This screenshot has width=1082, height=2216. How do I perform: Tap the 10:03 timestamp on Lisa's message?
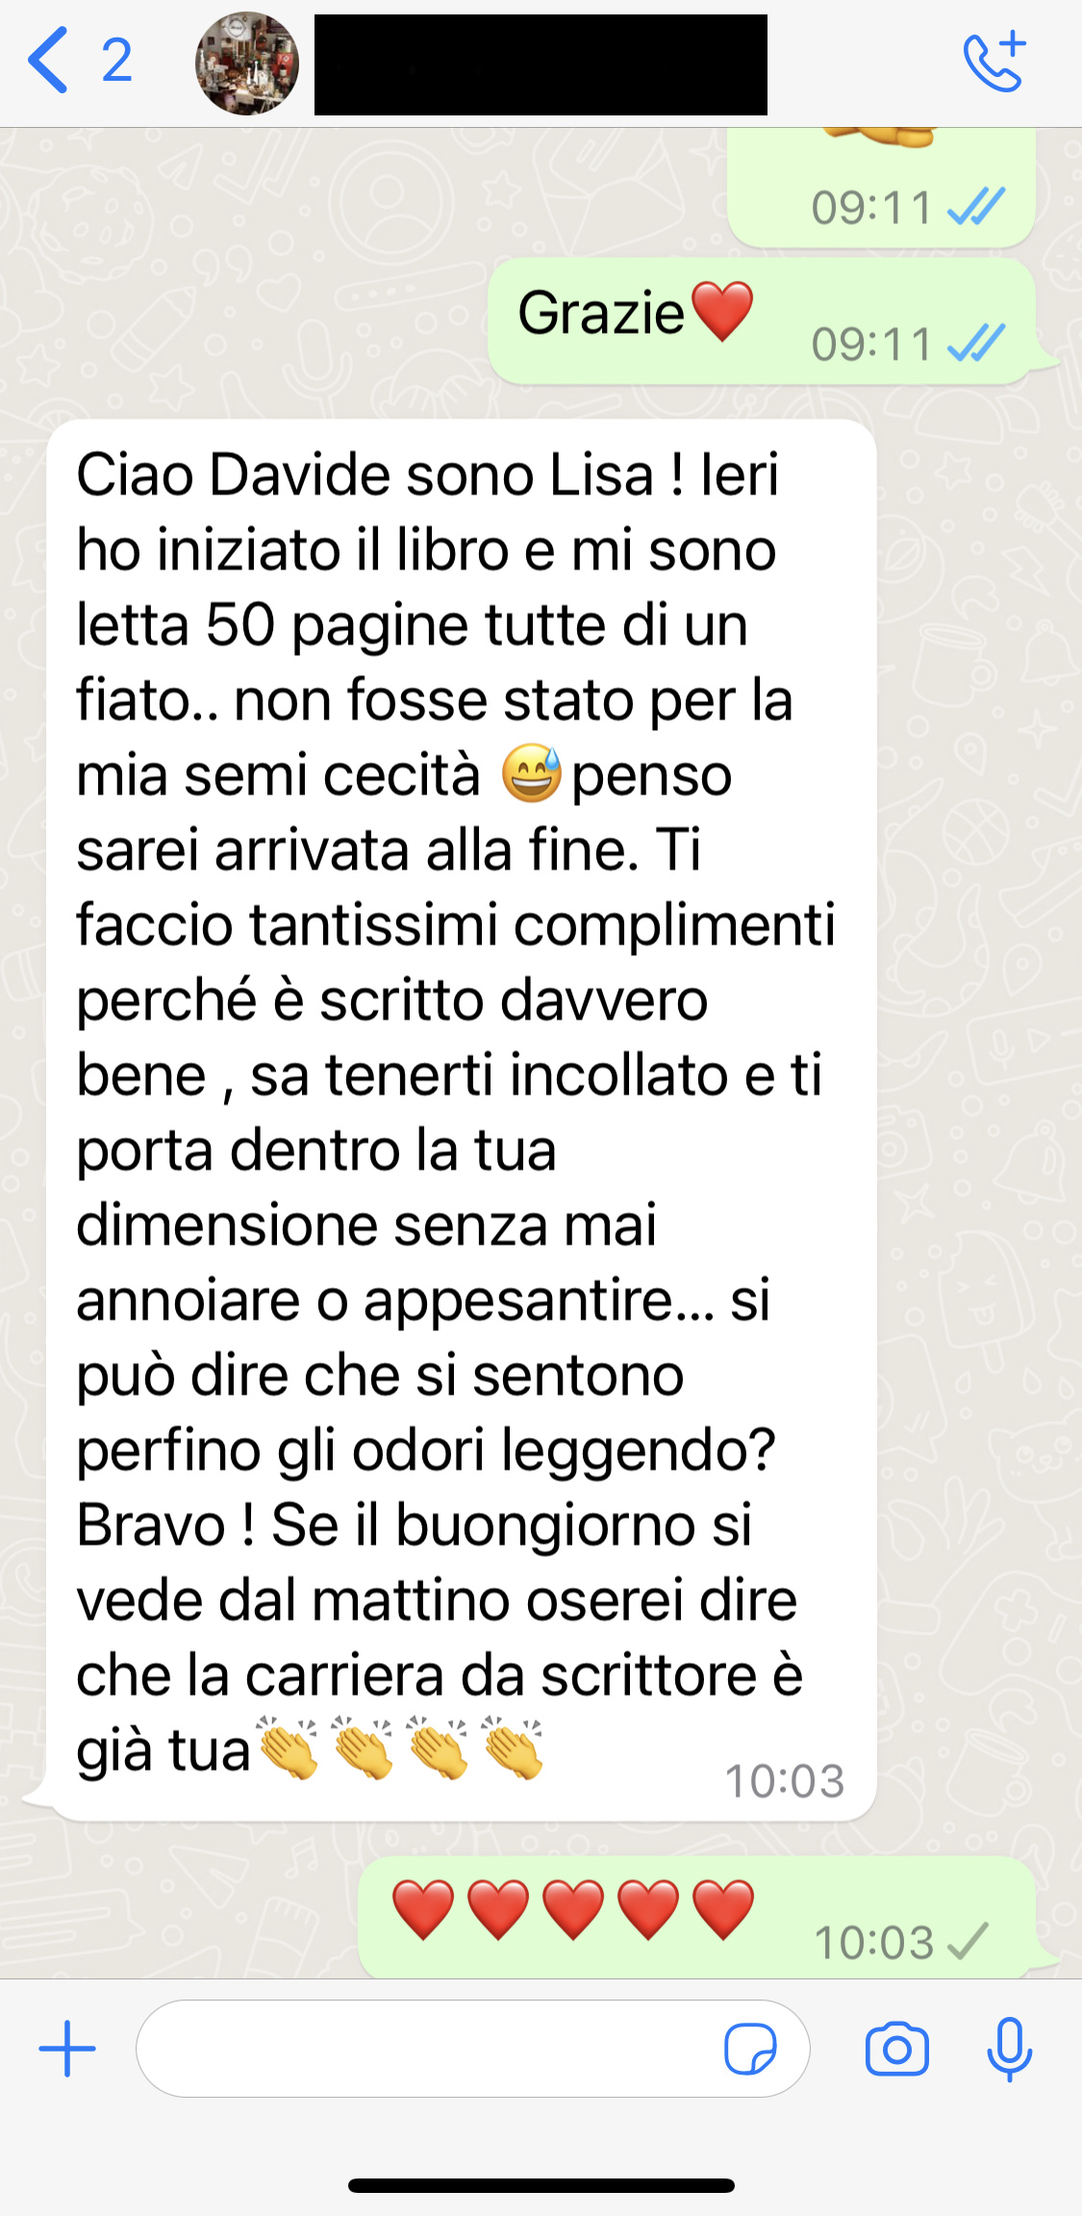[x=784, y=1781]
